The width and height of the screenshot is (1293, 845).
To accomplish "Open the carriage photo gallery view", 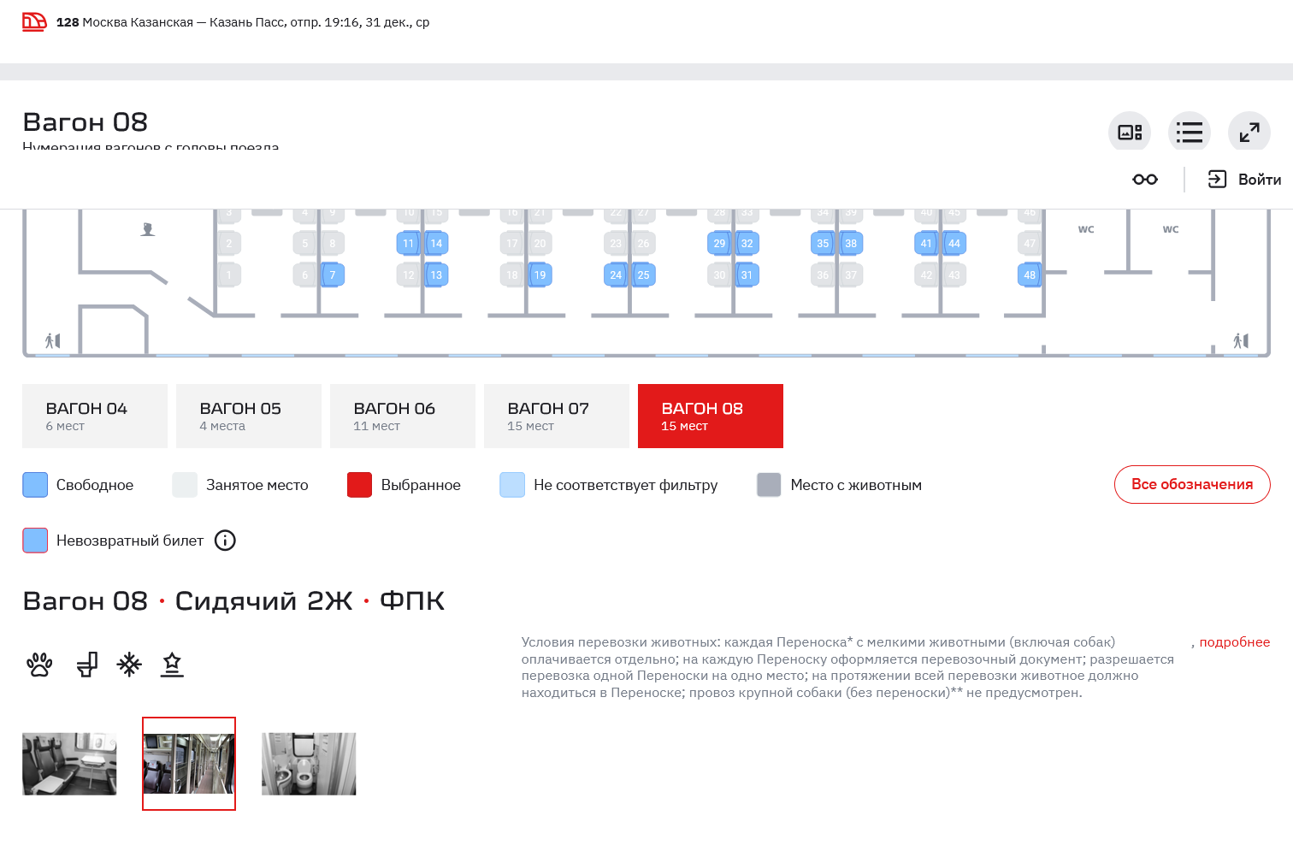I will point(1130,133).
